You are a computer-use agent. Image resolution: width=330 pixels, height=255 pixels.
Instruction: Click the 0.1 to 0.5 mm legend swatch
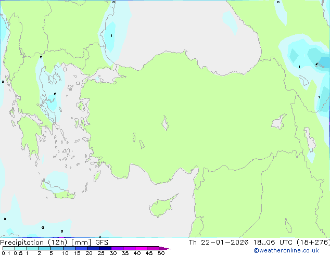click(9, 248)
